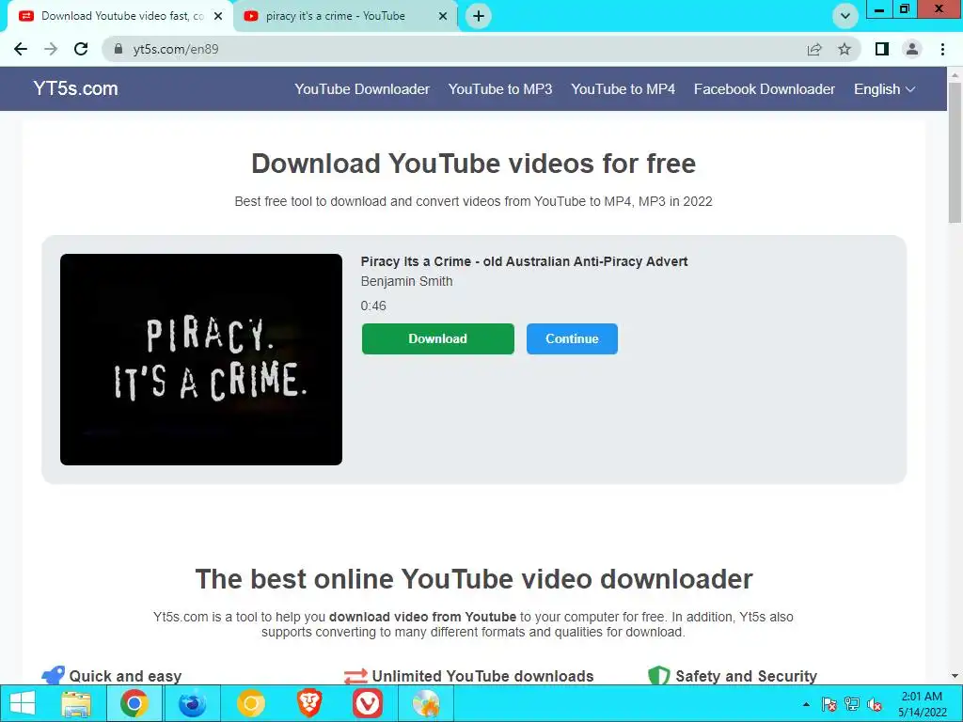Close the 'Download Youtube video fast' tab
Image resolution: width=963 pixels, height=722 pixels.
(218, 16)
